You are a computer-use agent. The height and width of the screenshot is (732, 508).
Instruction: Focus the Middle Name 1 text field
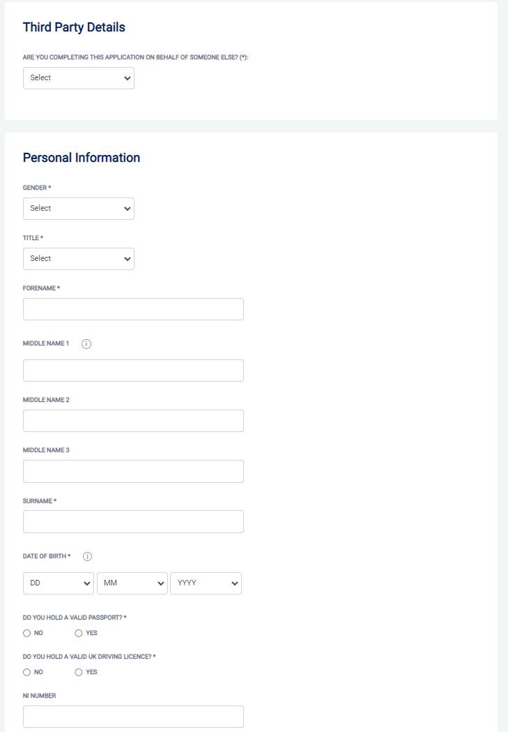click(x=133, y=371)
